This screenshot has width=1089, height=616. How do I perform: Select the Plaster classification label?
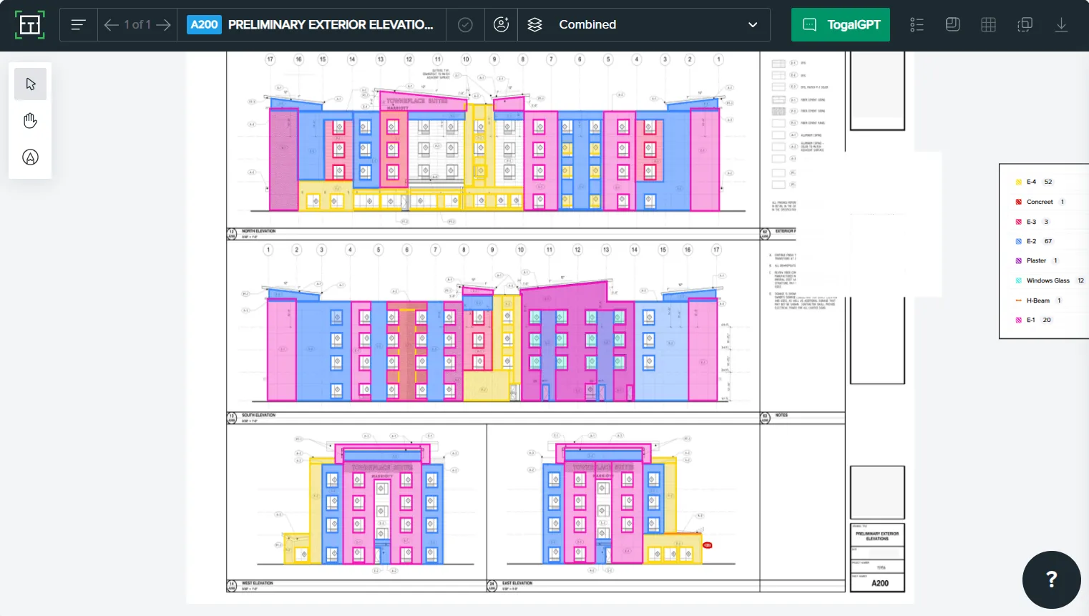[x=1036, y=261]
